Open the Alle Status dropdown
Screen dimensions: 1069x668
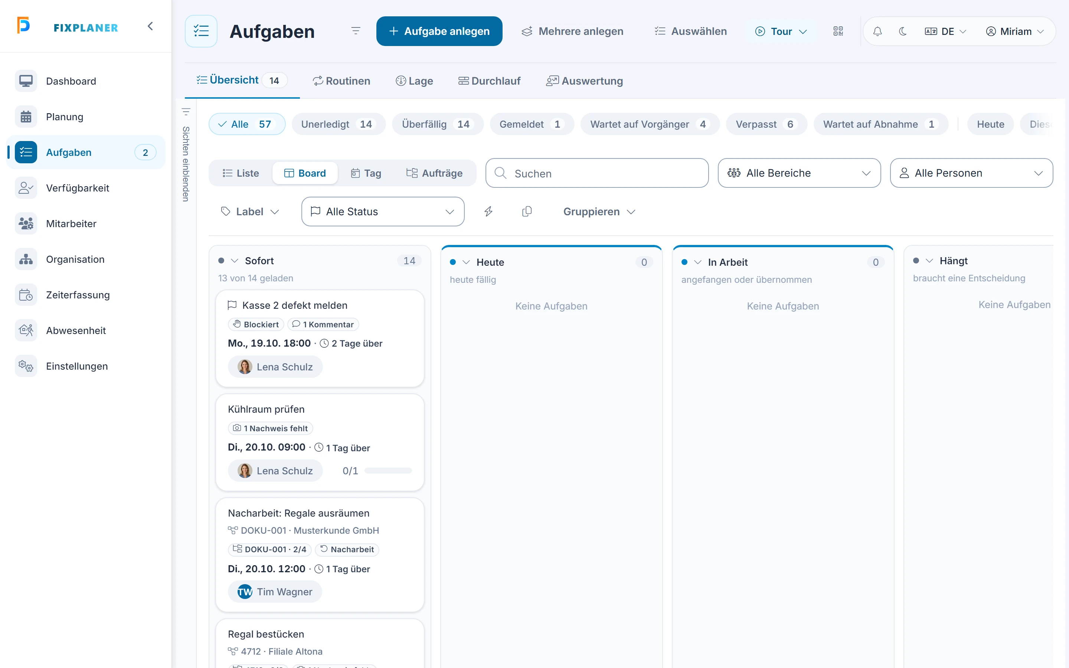coord(383,212)
